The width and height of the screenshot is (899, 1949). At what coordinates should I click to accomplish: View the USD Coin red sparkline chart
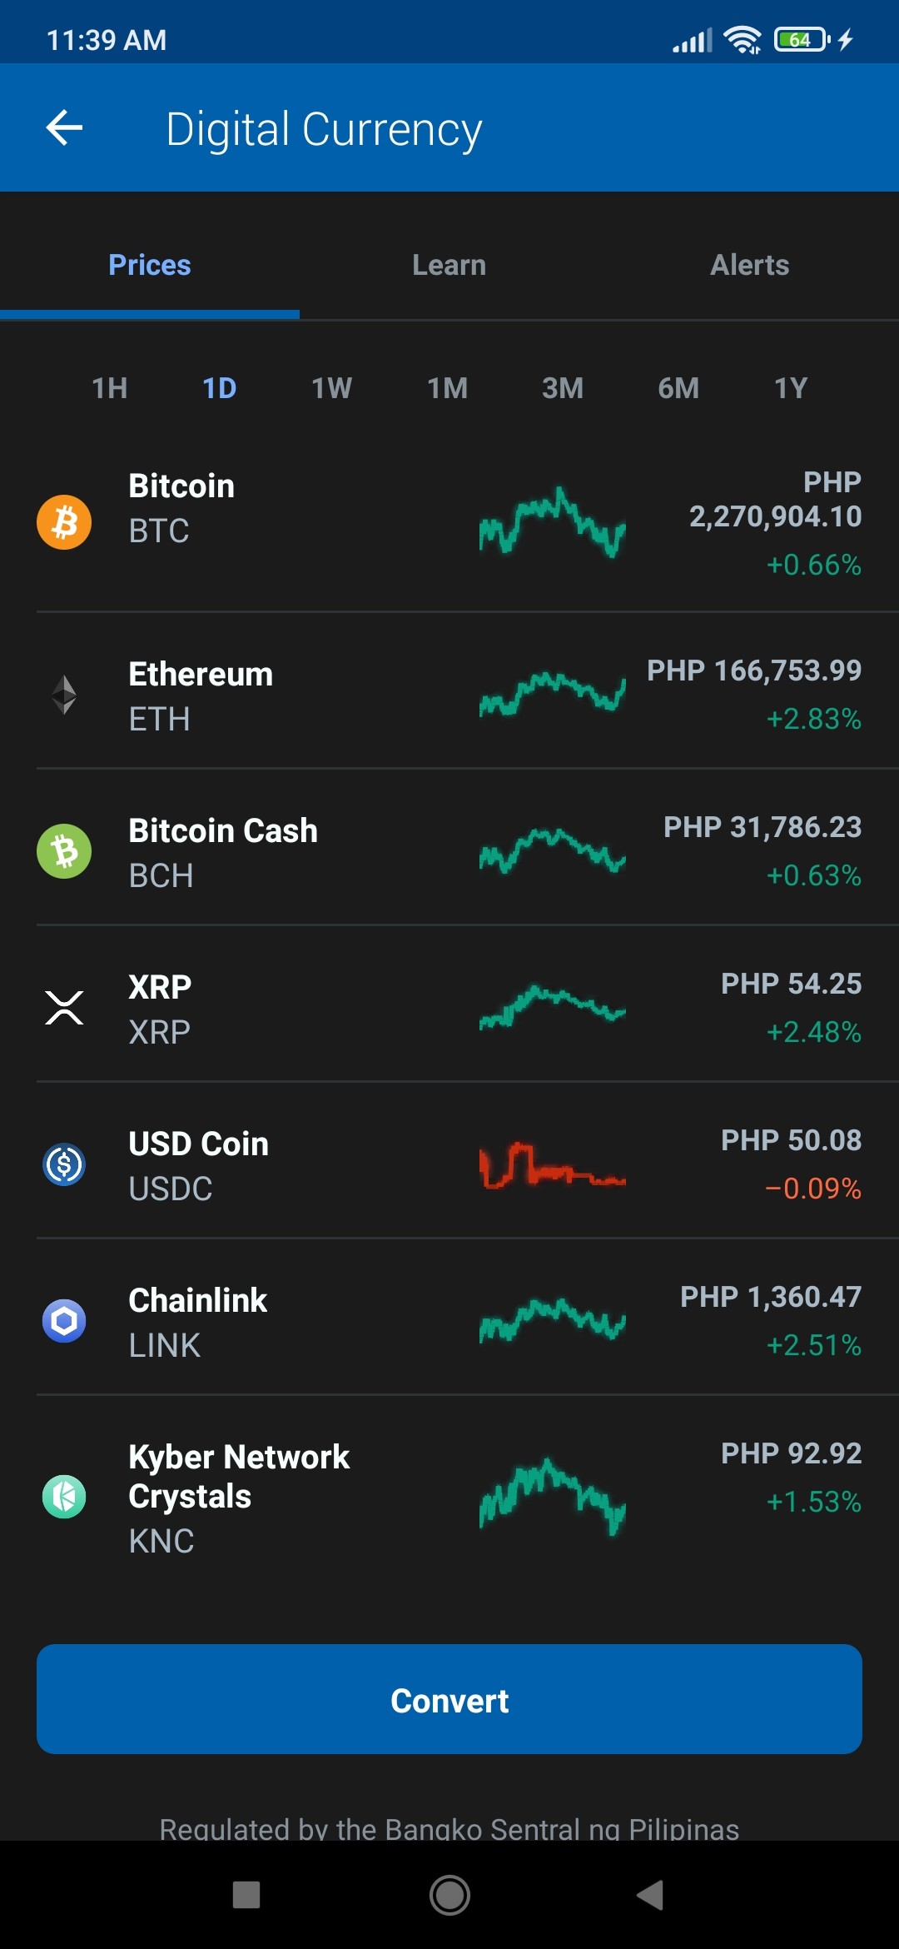click(x=552, y=1164)
